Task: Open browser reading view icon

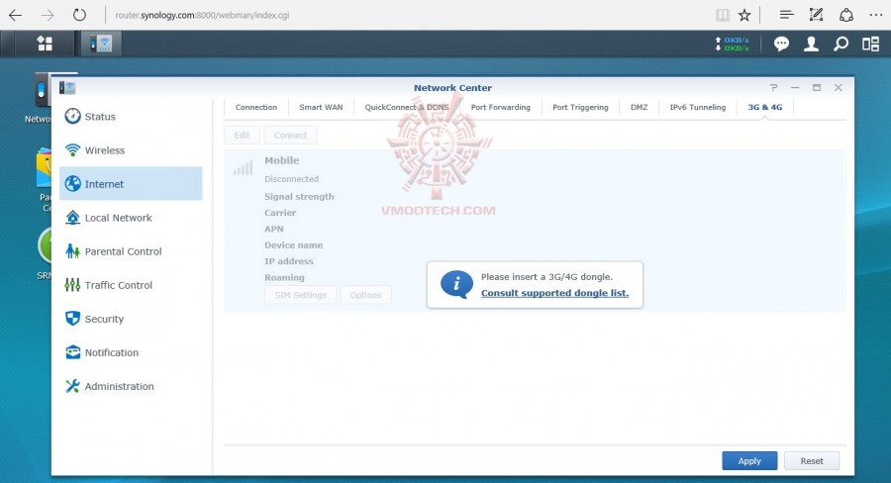Action: (x=723, y=15)
